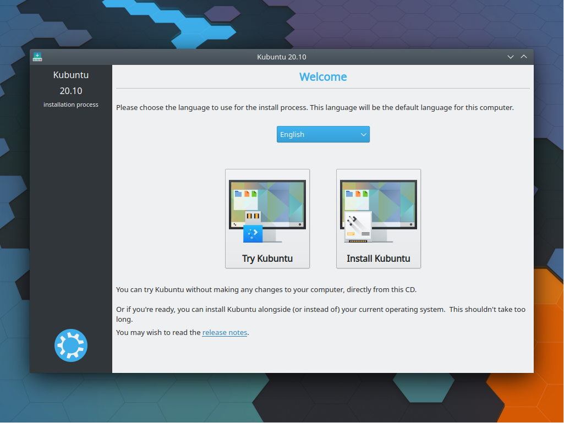Click the text 'Please choose the language to use'

174,108
